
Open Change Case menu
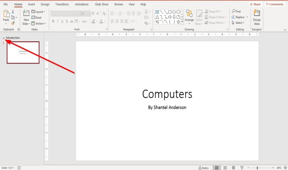point(85,21)
